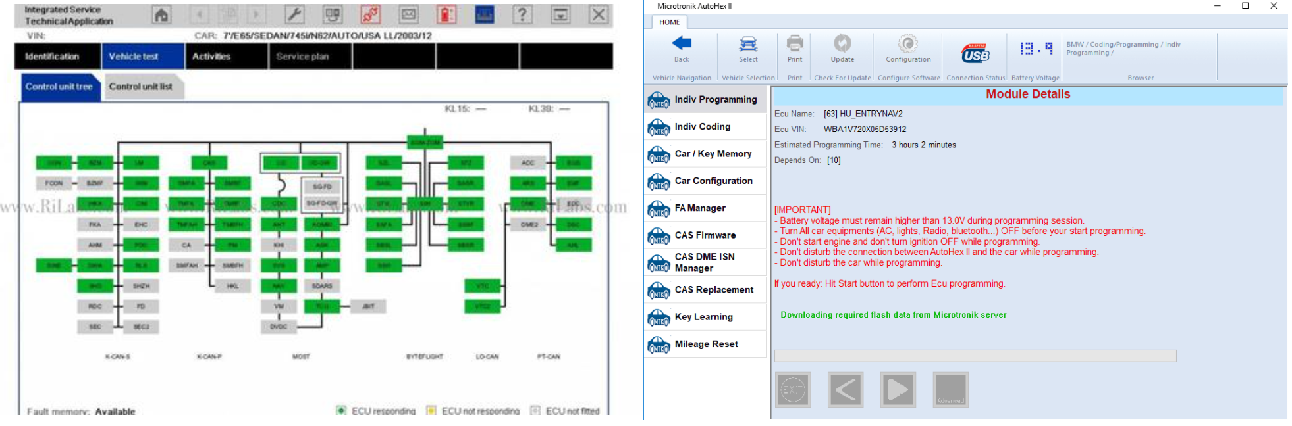
Task: Click the red connection plug icon
Action: pos(370,14)
